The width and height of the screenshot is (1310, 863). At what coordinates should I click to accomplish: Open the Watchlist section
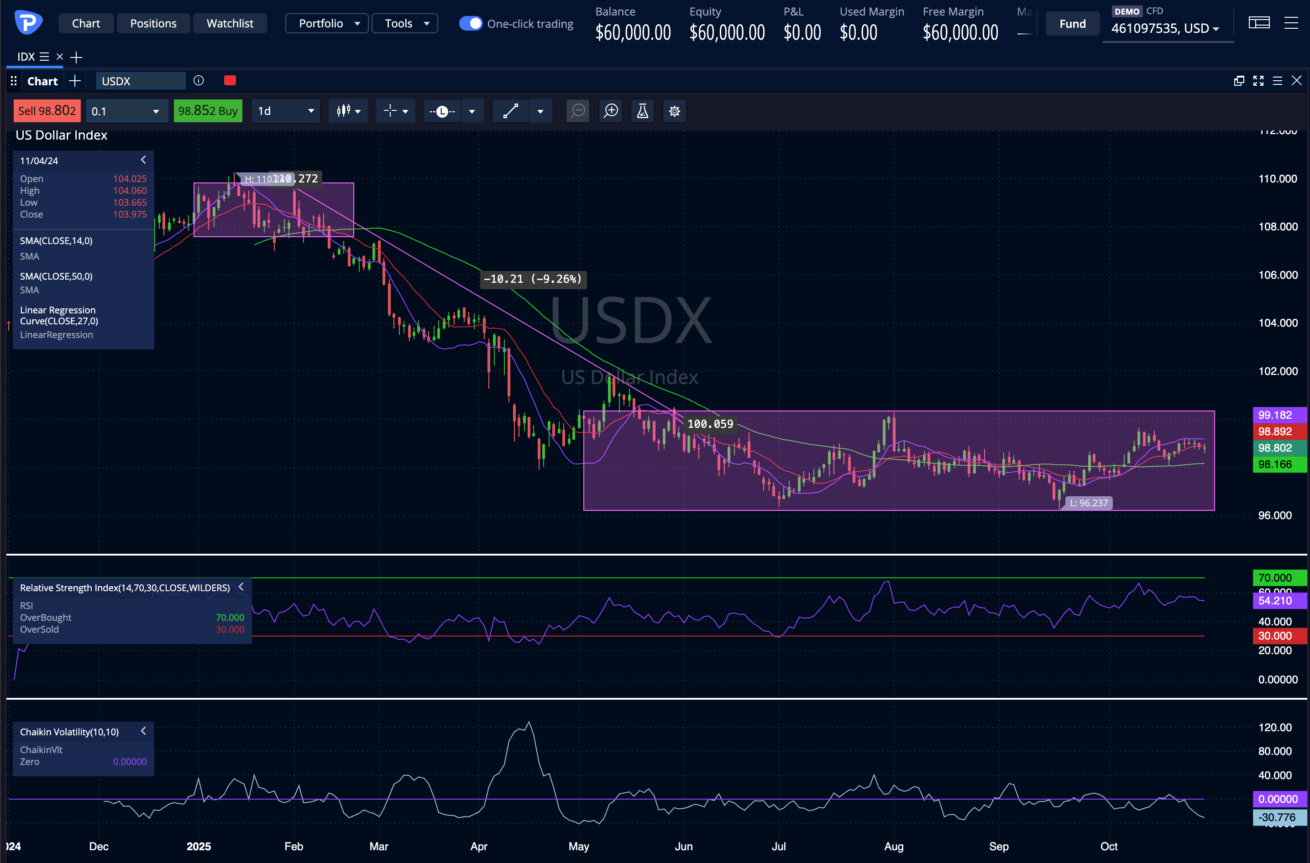click(230, 23)
